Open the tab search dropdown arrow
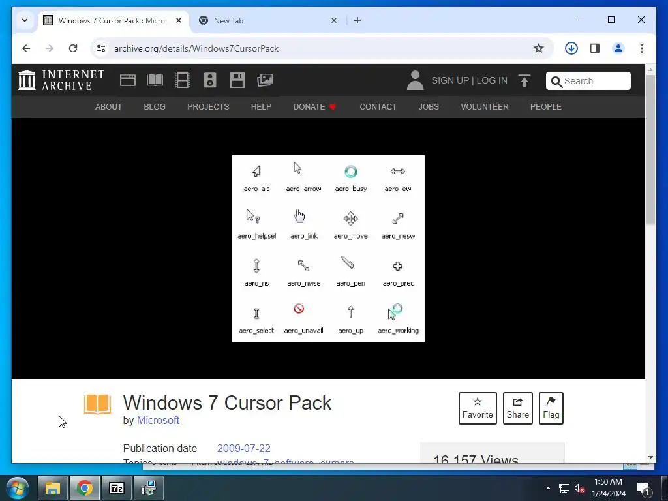668x501 pixels. click(x=25, y=20)
